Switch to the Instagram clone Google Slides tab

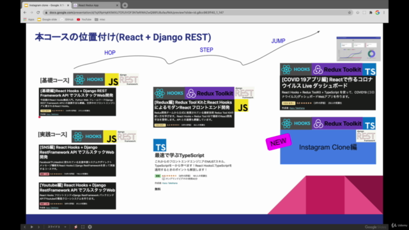click(x=47, y=5)
